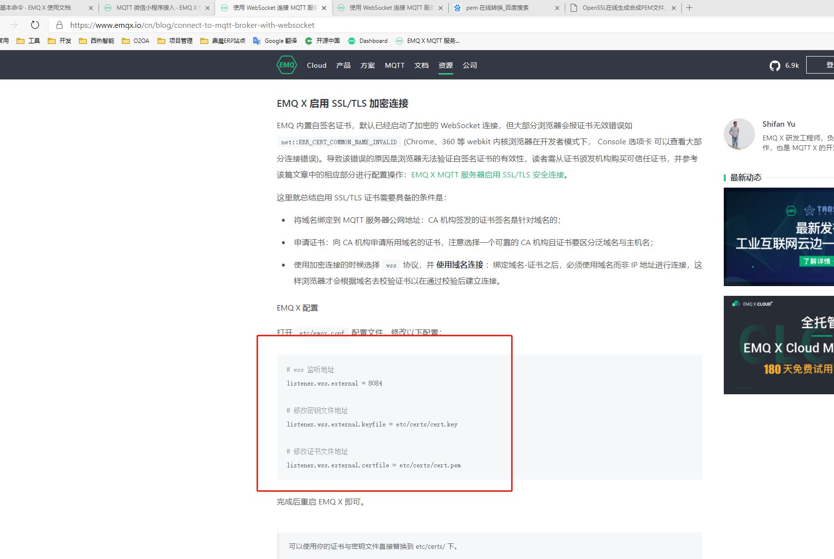Reload the page with refresh icon
The image size is (834, 559).
[x=35, y=25]
